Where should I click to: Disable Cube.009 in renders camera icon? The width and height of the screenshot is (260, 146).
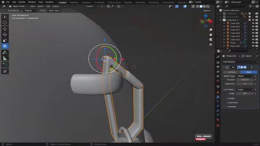click(x=257, y=36)
